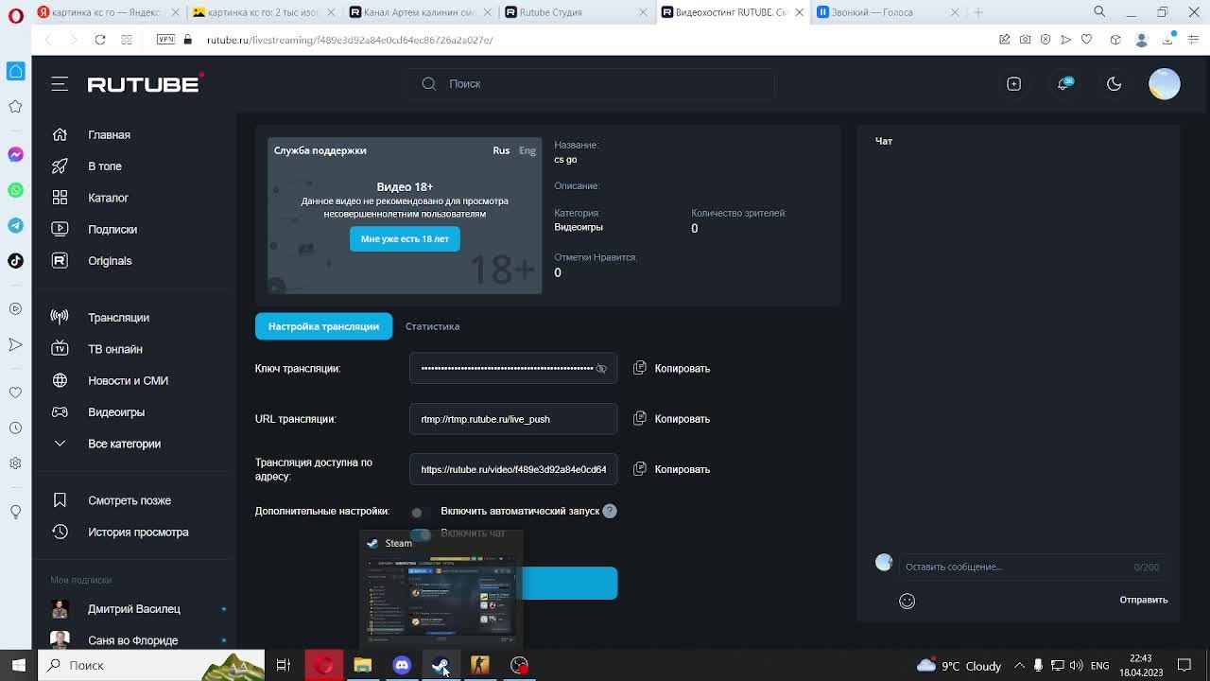Open Дмитрий Василец subscription
Image resolution: width=1210 pixels, height=681 pixels.
pyautogui.click(x=132, y=609)
